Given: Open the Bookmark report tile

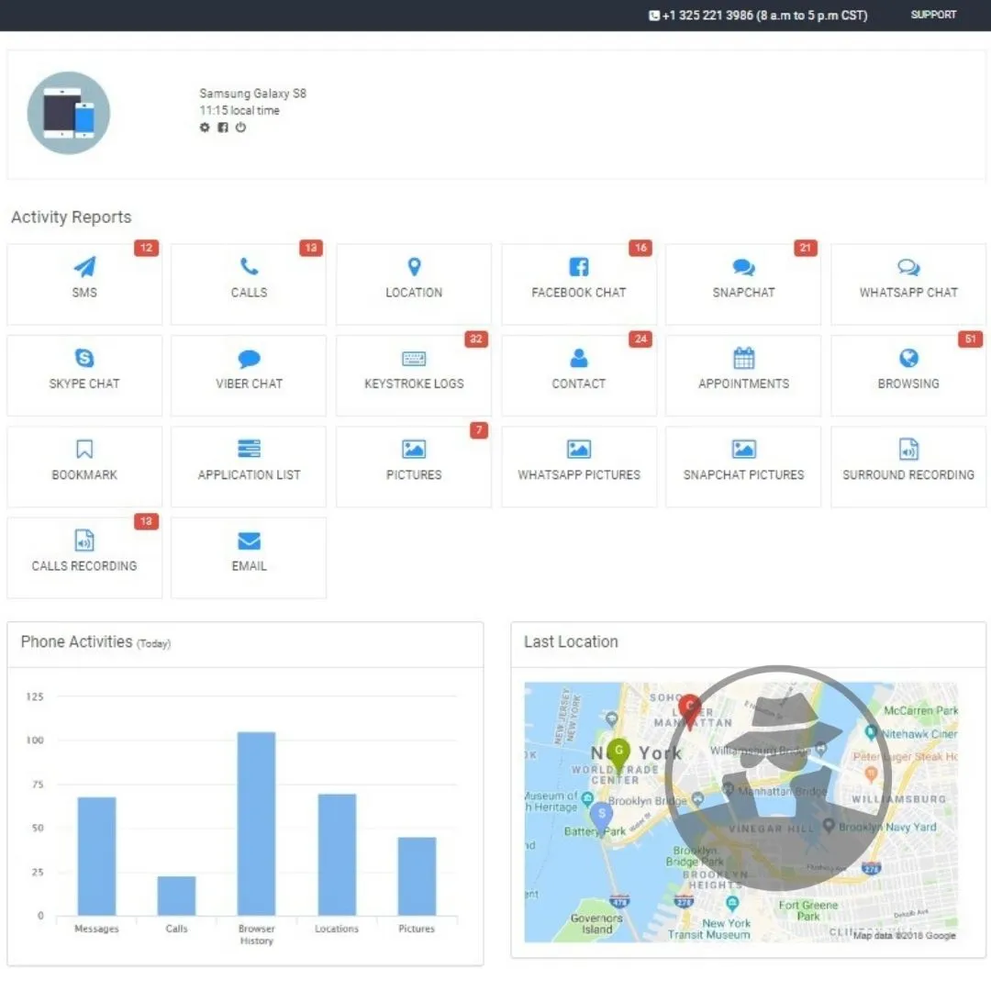Looking at the screenshot, I should point(84,466).
